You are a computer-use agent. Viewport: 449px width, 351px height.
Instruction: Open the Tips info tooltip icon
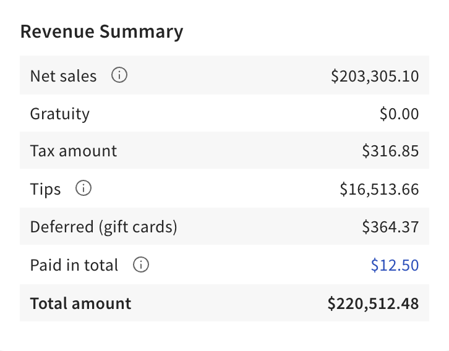coord(83,189)
